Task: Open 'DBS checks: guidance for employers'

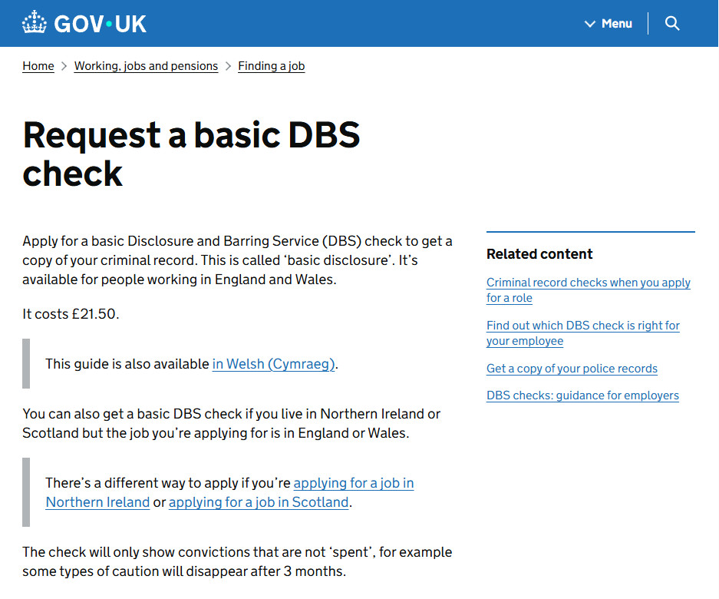Action: point(582,395)
